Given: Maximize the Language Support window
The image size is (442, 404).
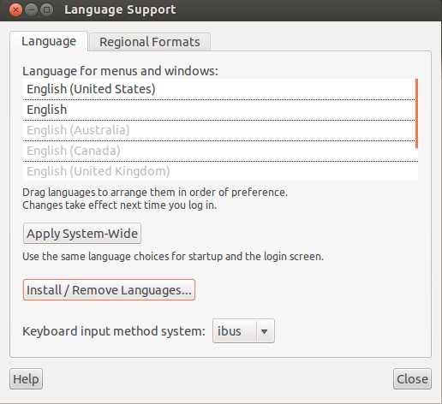Looking at the screenshot, I should pyautogui.click(x=47, y=10).
